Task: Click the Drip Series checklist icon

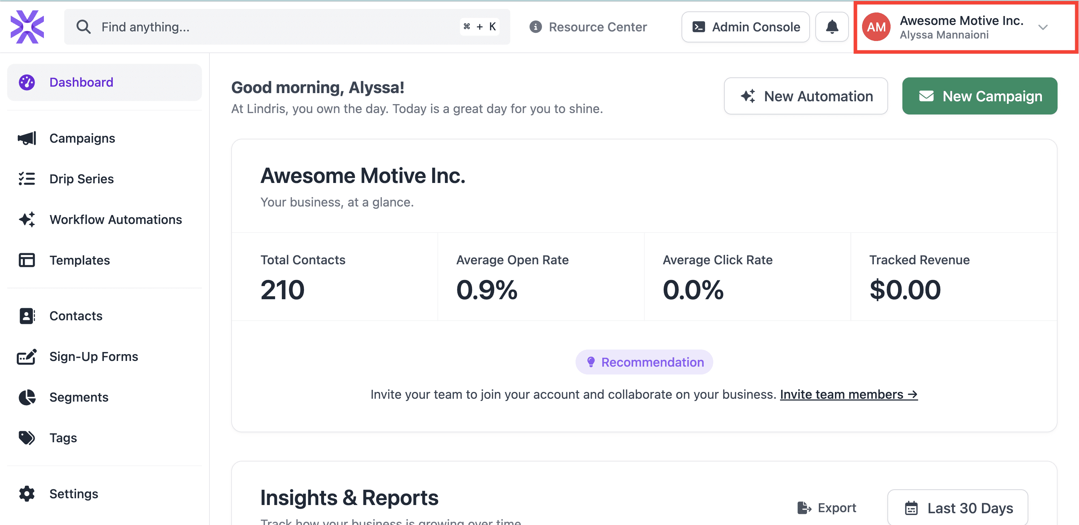Action: [27, 179]
